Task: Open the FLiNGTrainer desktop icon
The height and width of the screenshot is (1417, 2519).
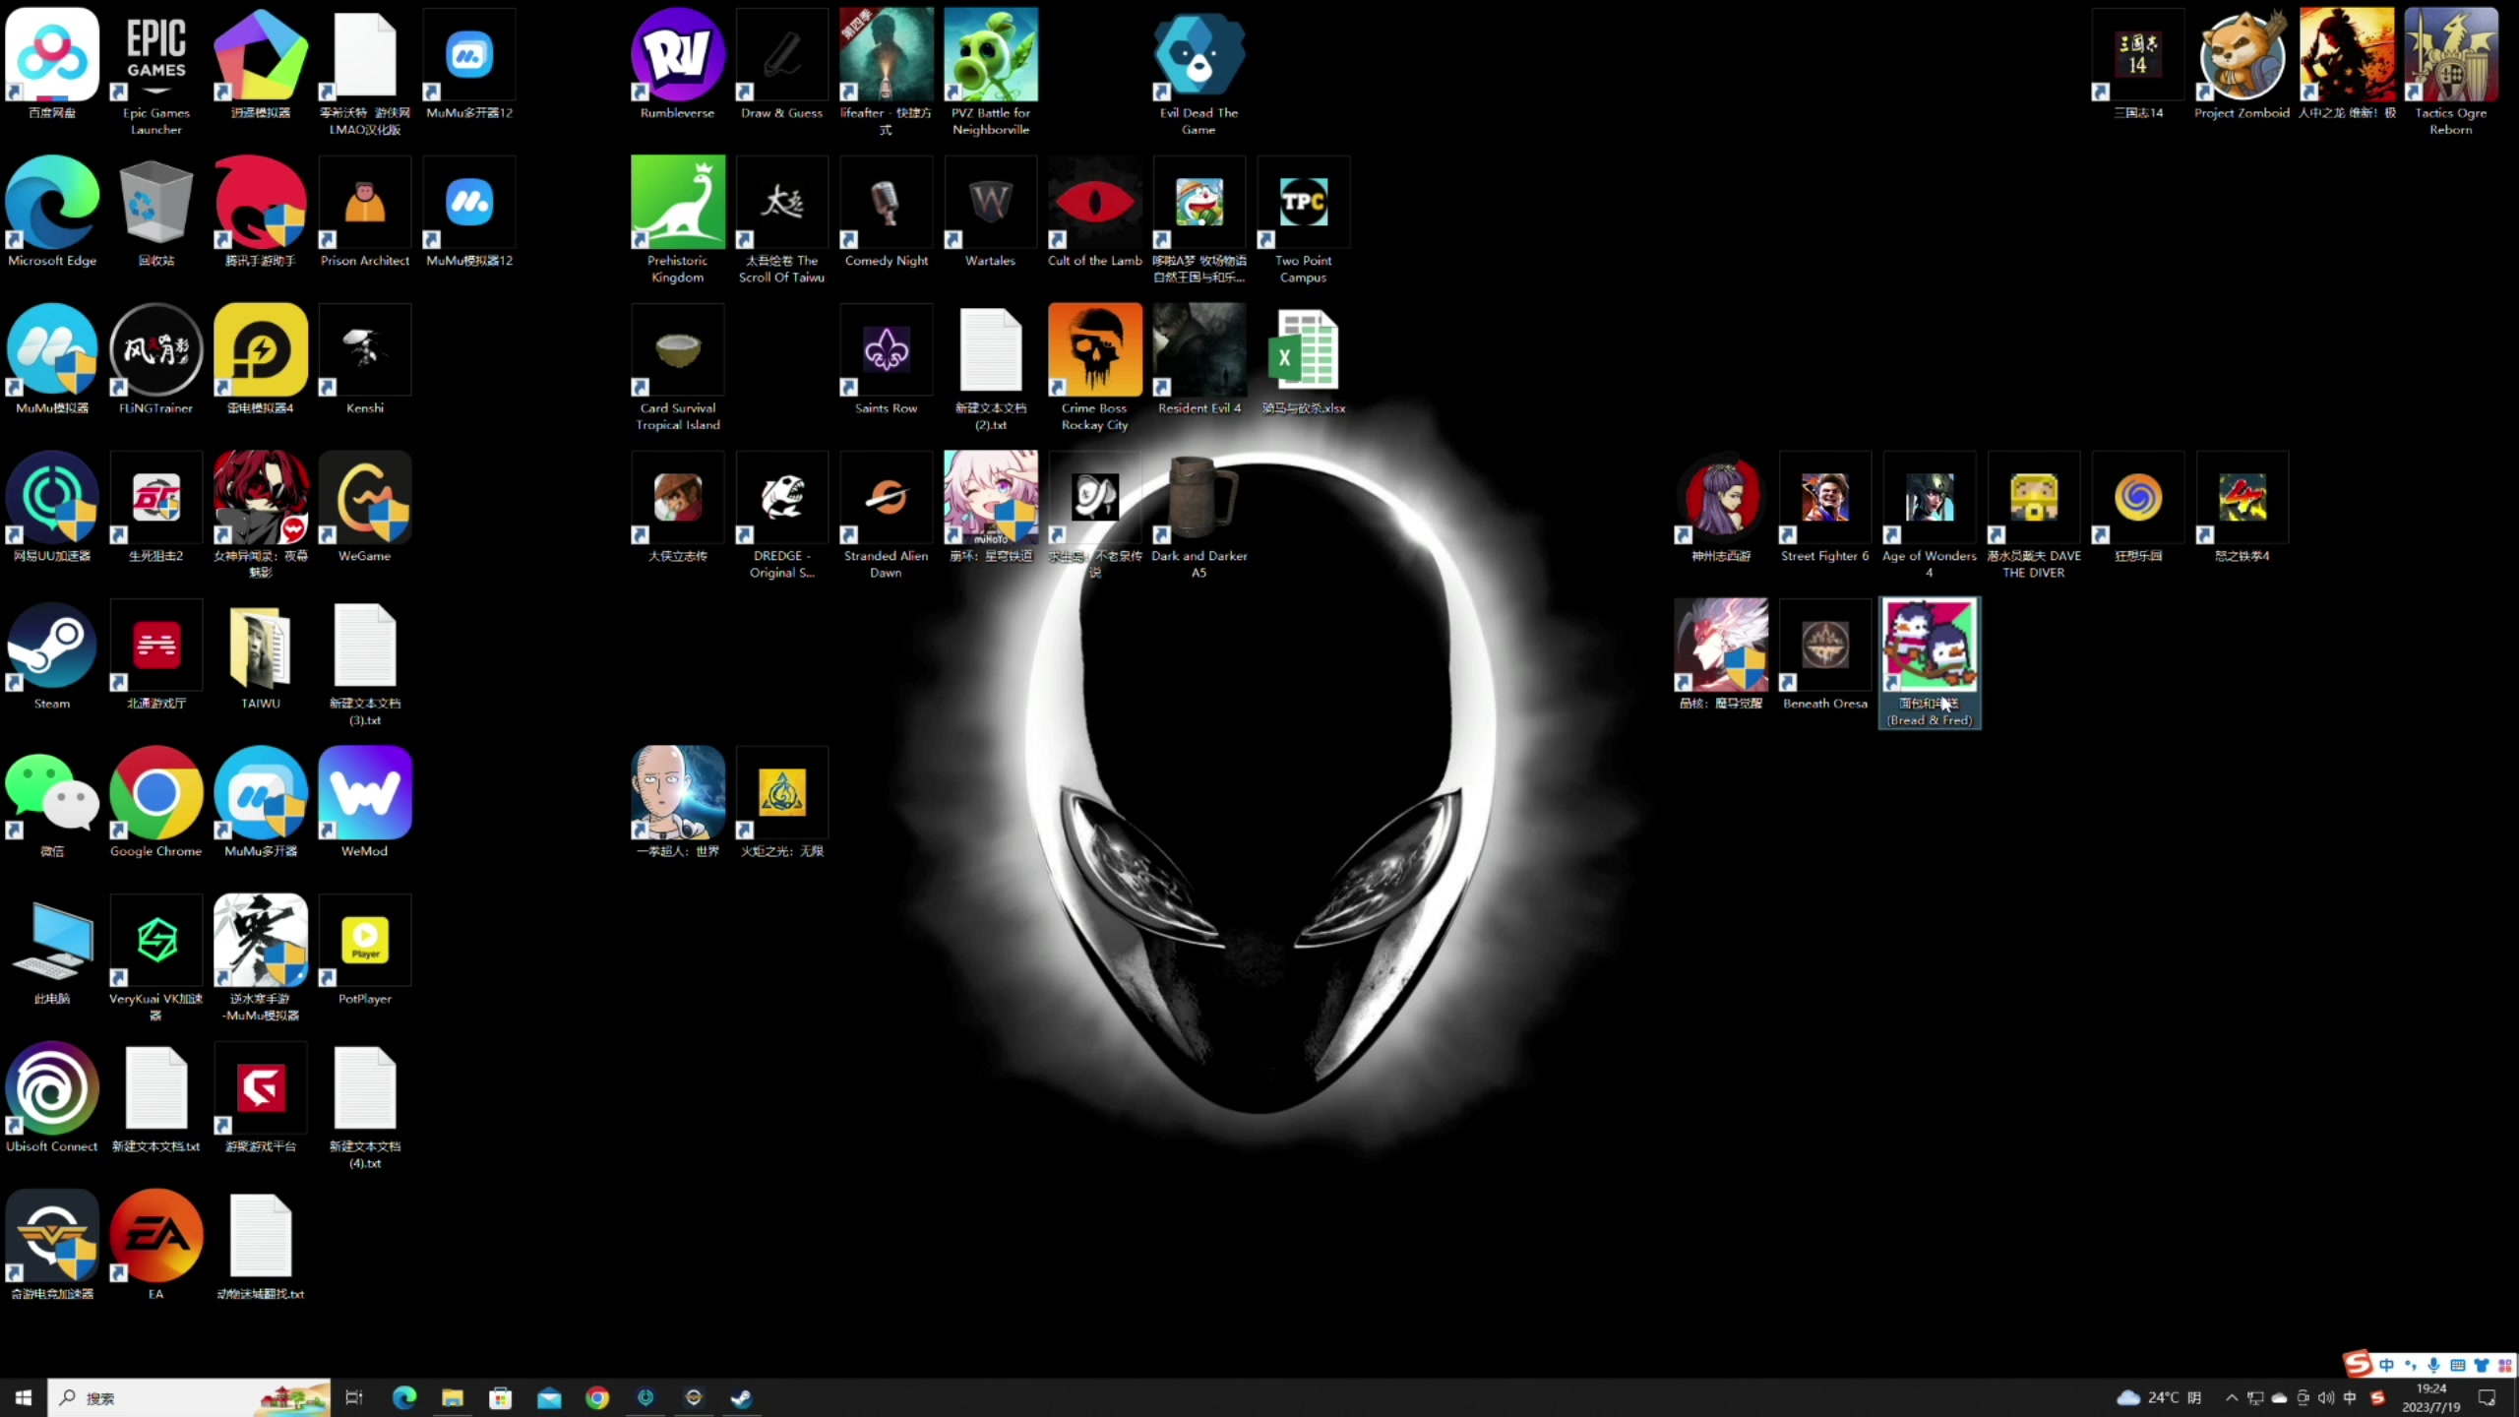Action: pos(156,359)
